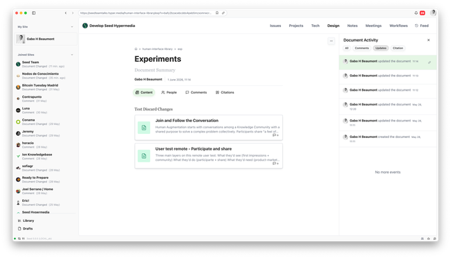The width and height of the screenshot is (451, 258).
Task: Switch to the People tab
Action: (169, 92)
